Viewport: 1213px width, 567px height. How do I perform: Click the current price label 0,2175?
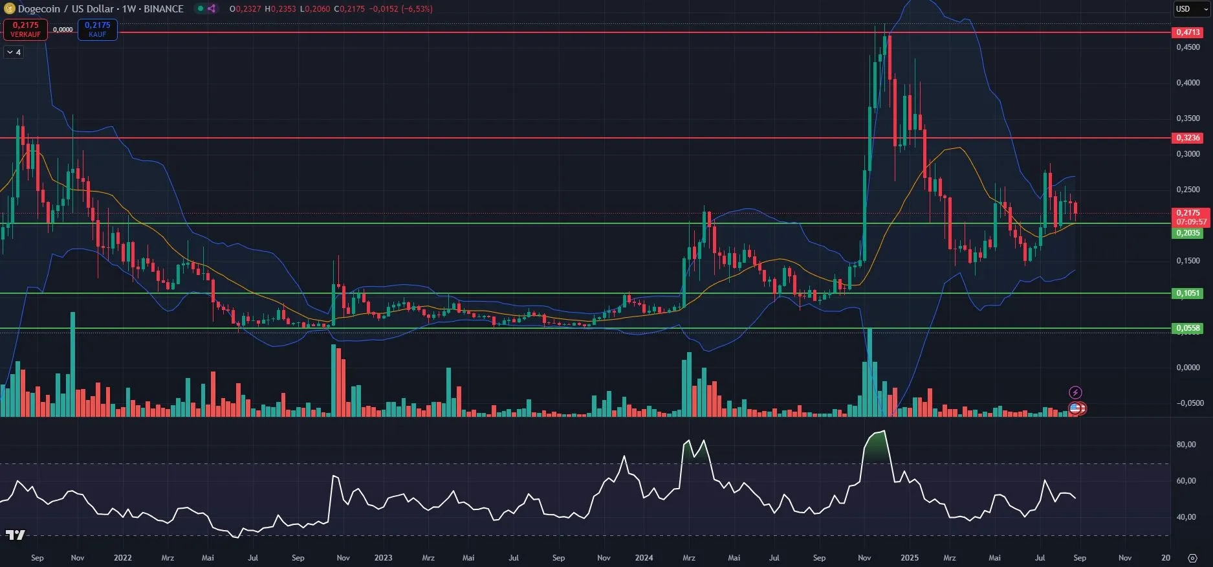[1188, 212]
